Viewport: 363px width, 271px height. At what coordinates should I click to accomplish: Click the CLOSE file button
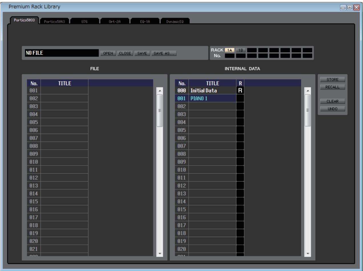(x=125, y=53)
